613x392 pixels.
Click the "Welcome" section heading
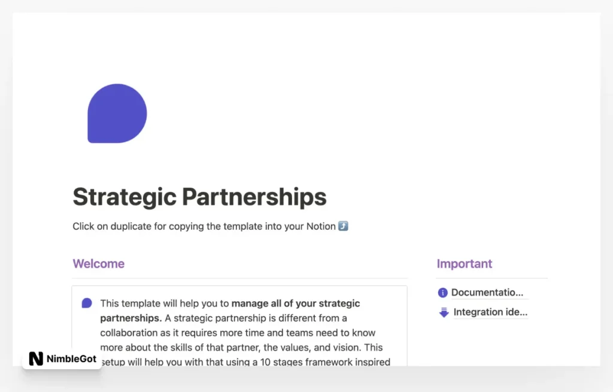98,263
